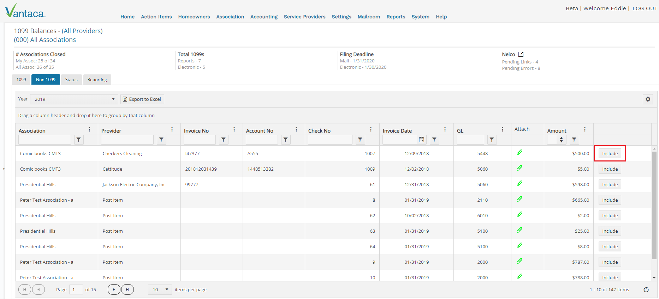Open Nelco external link icon
This screenshot has height=299, width=659.
pos(521,54)
